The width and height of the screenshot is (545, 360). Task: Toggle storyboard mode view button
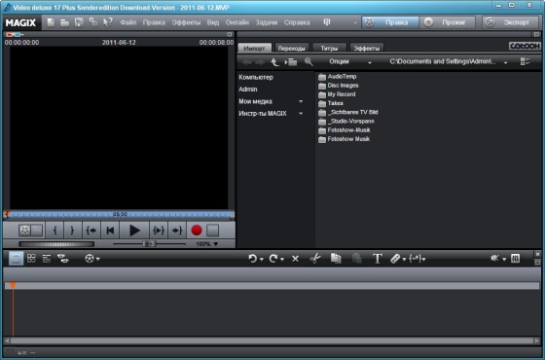[16, 258]
